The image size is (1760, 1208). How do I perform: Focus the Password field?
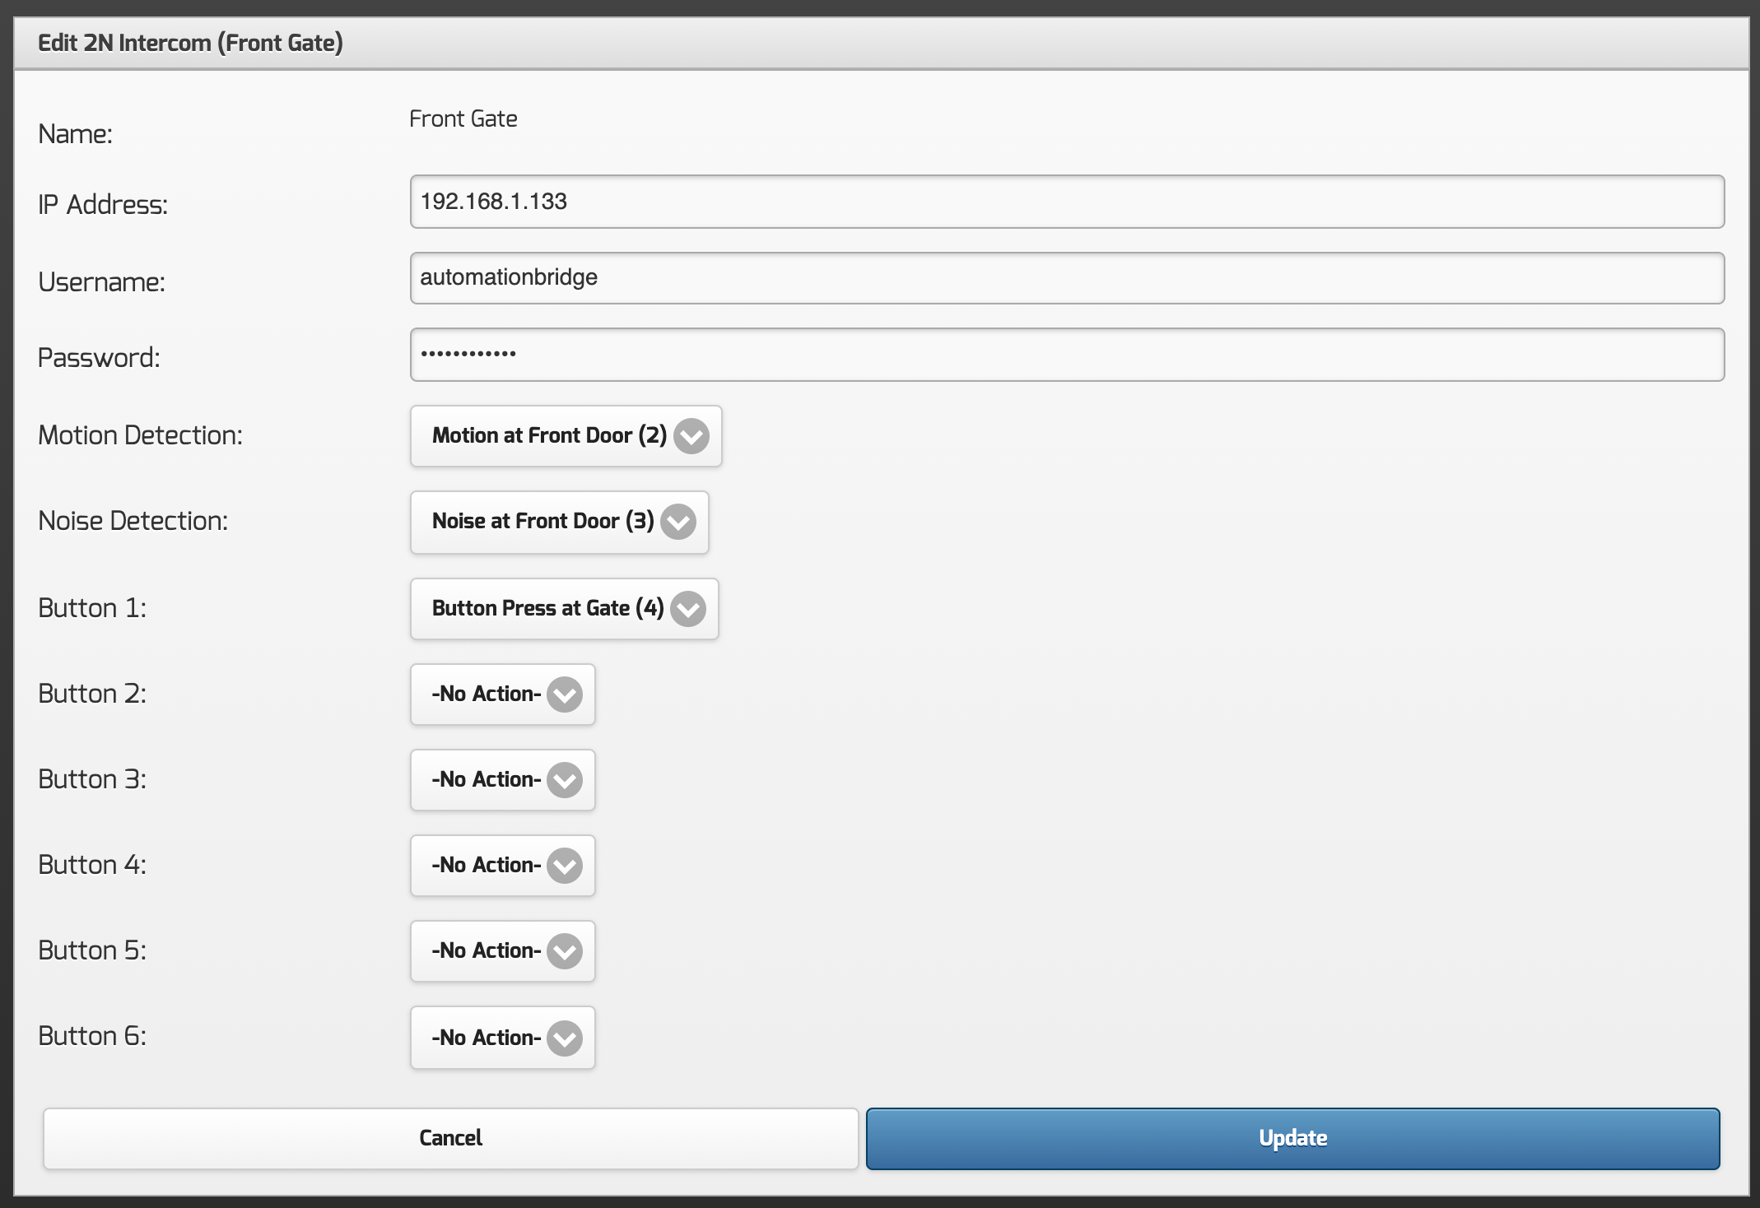click(x=1066, y=355)
